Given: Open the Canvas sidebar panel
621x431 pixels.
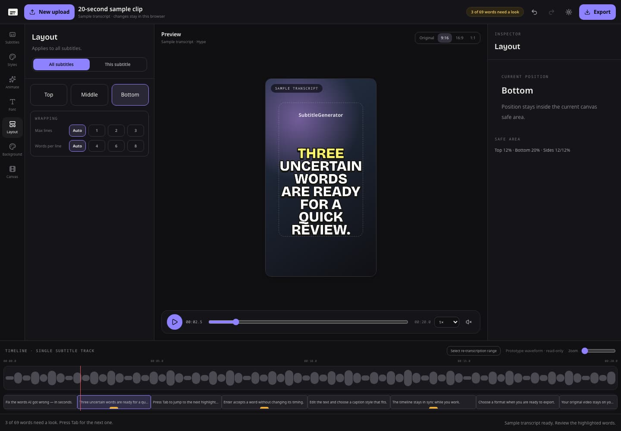Looking at the screenshot, I should point(12,172).
